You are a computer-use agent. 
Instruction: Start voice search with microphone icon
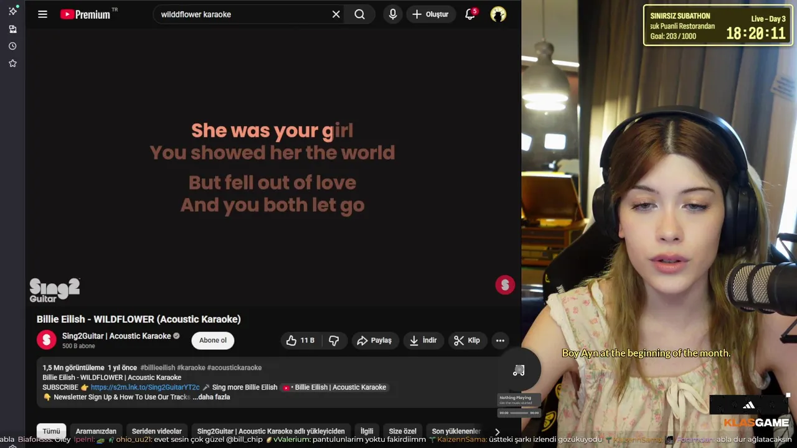click(x=392, y=14)
